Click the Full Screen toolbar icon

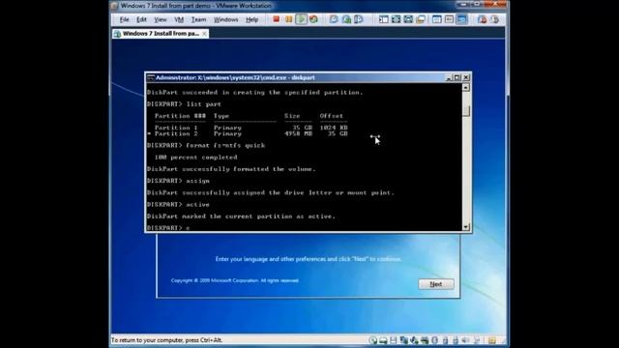click(396, 19)
